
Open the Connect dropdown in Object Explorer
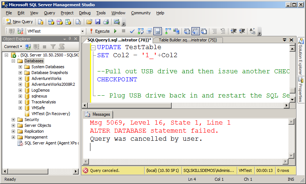pos(13,47)
